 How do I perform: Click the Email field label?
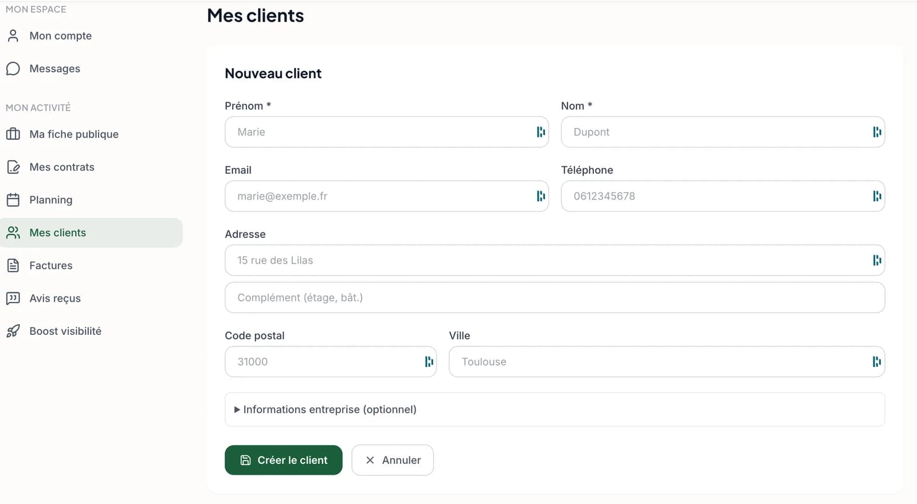pos(238,170)
